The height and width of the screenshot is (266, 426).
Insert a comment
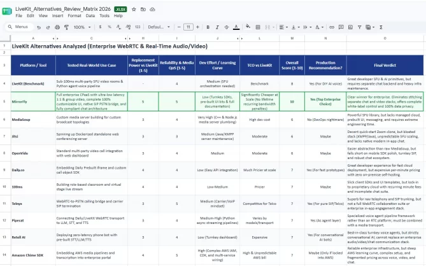[341, 27]
